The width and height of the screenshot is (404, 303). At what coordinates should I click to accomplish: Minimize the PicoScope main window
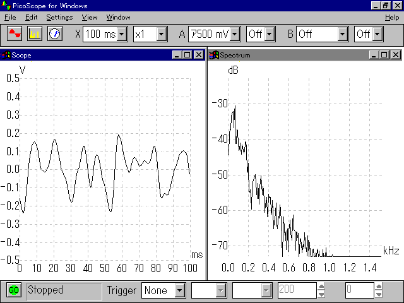pyautogui.click(x=376, y=6)
